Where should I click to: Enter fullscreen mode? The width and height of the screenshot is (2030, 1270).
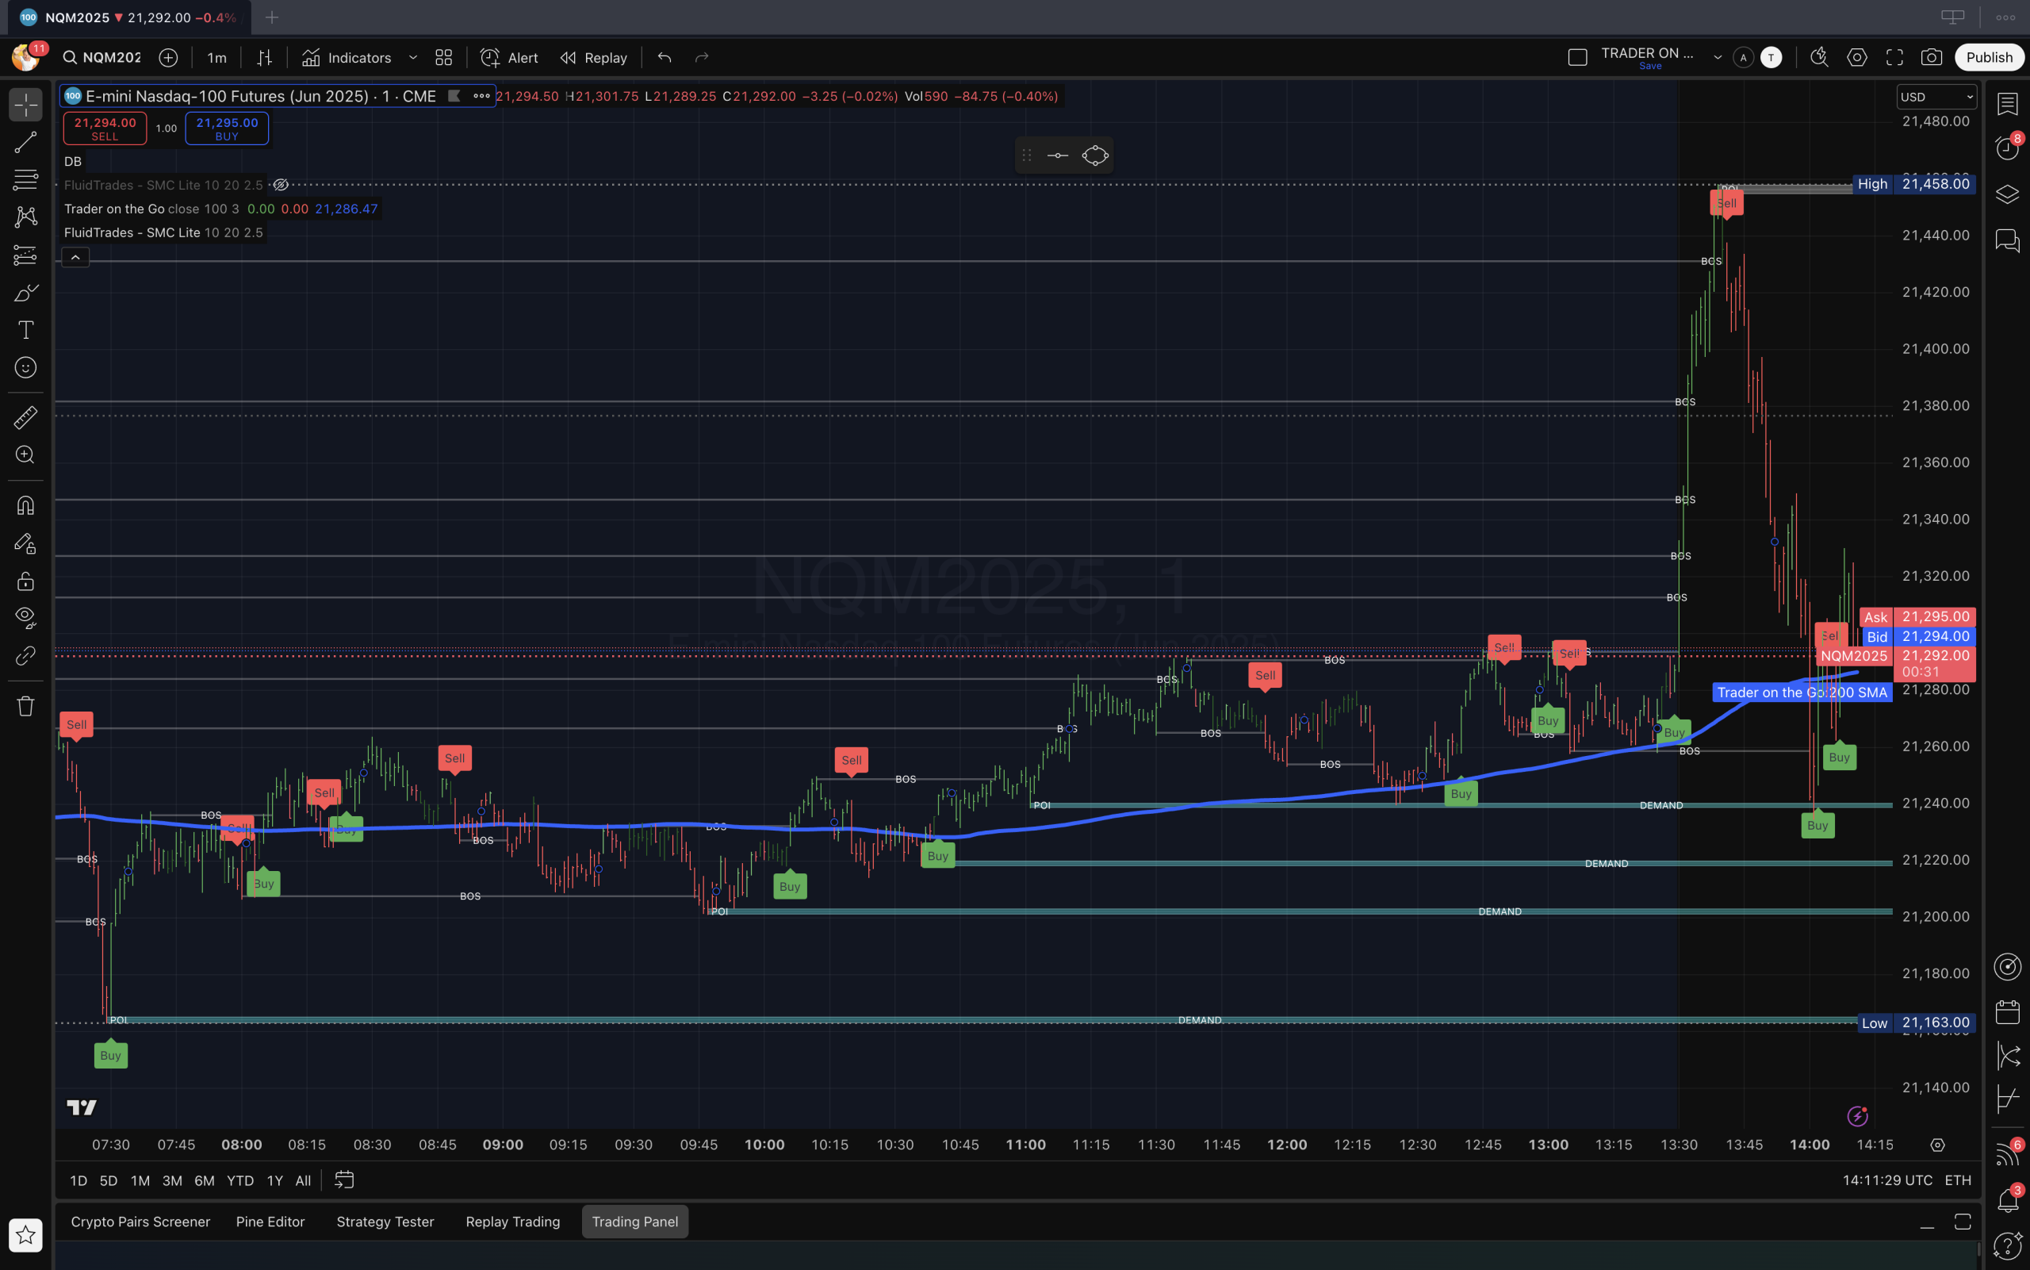[1895, 57]
